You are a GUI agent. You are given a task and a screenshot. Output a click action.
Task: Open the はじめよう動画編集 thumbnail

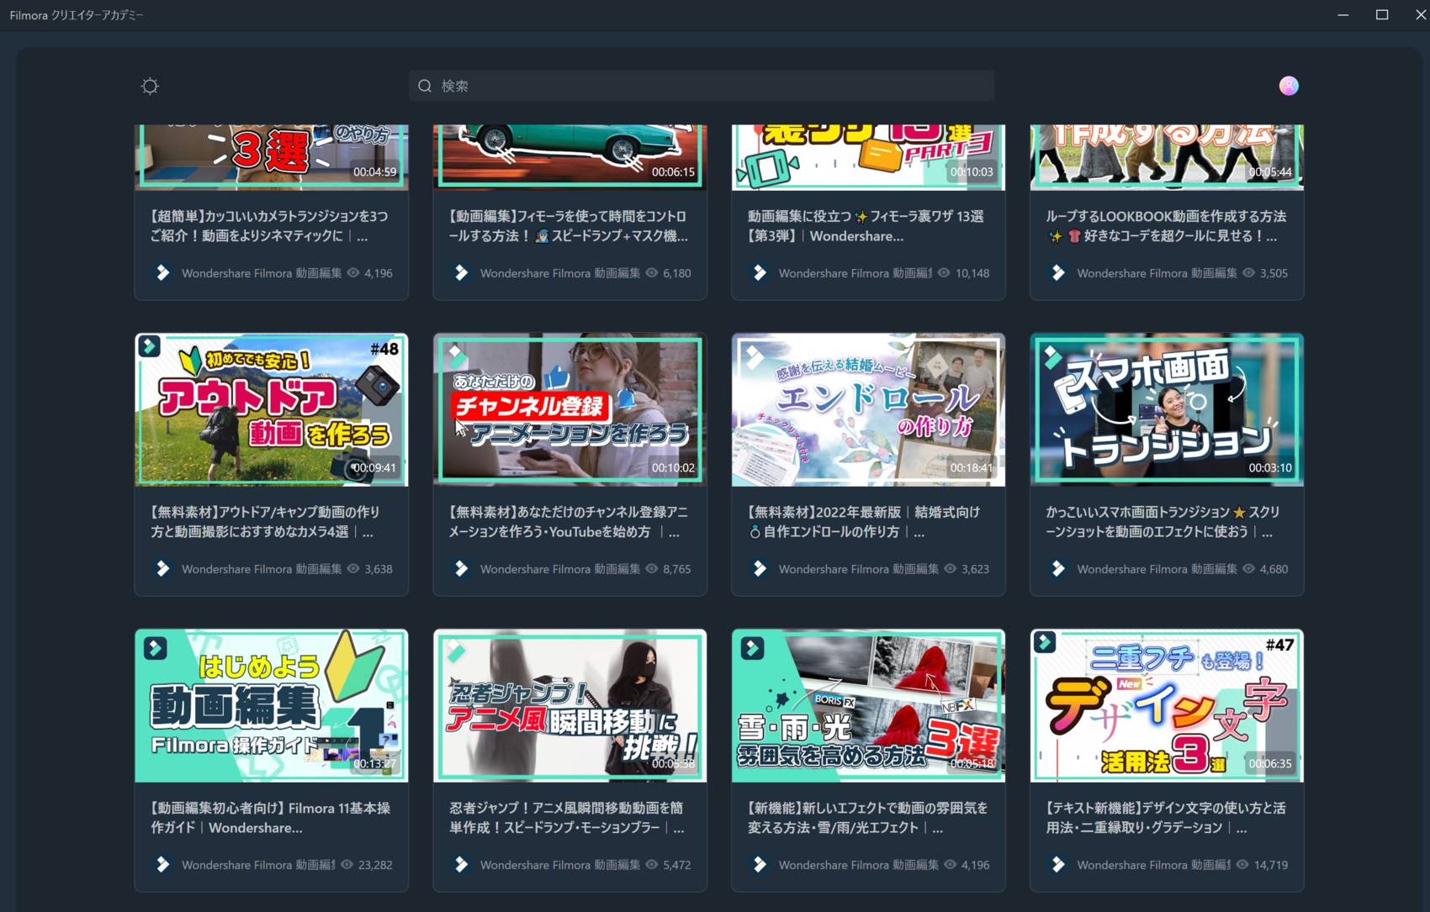click(272, 706)
